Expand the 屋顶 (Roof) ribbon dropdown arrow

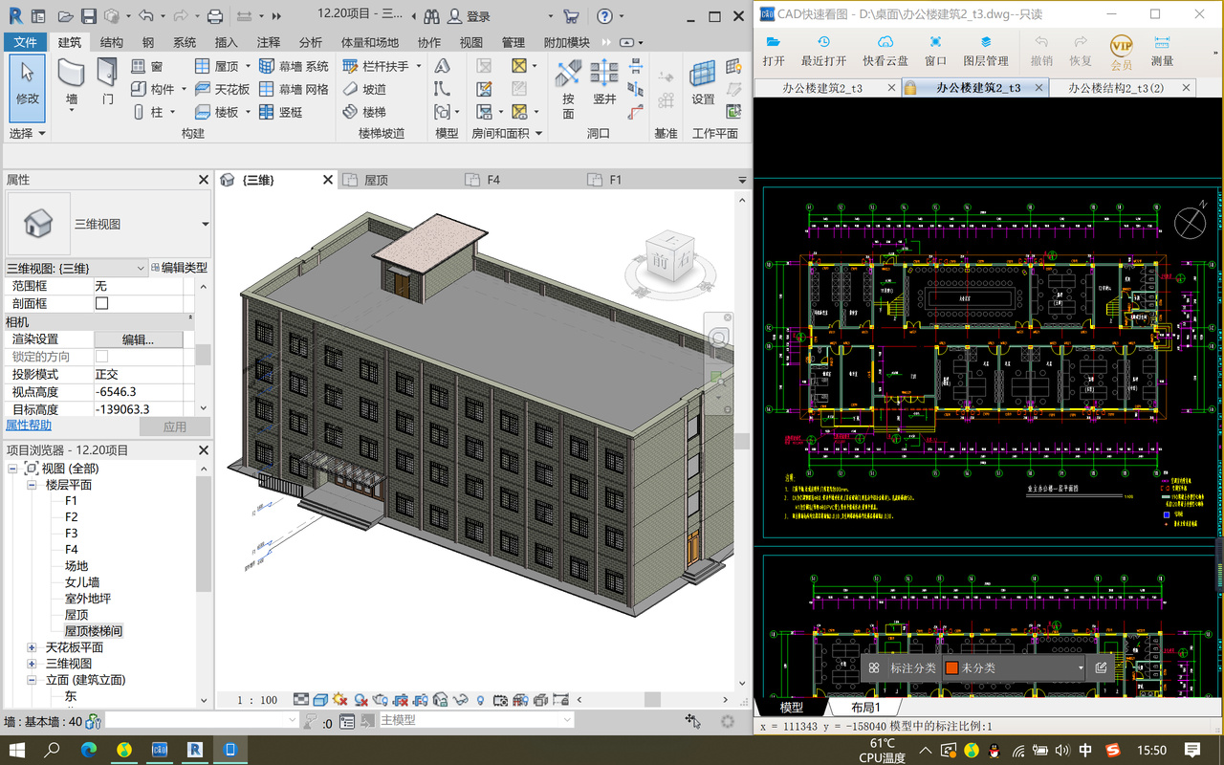[248, 66]
